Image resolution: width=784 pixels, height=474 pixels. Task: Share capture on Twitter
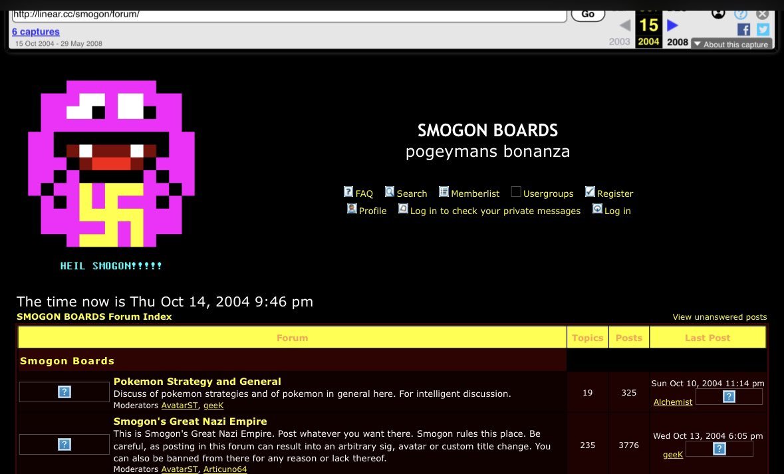(763, 29)
